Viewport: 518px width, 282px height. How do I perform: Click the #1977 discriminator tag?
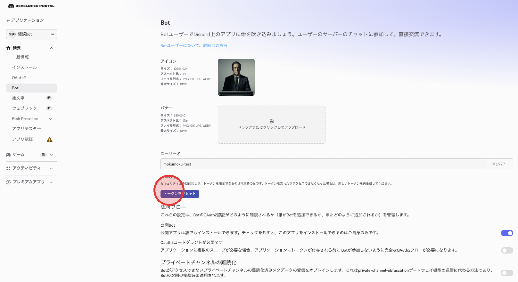(x=499, y=164)
